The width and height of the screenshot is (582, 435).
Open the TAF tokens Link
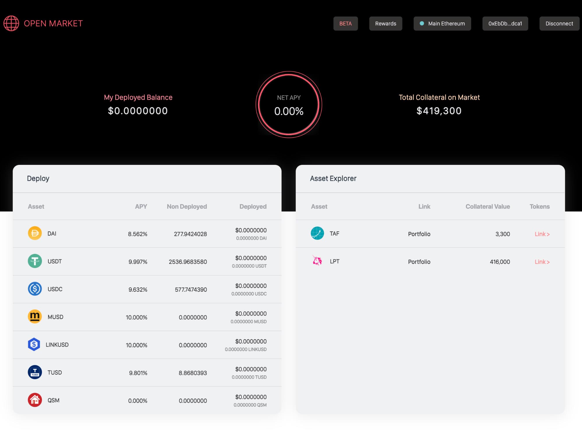coord(542,234)
